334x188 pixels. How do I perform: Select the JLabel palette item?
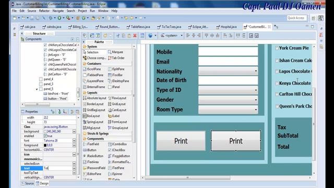click(114, 116)
